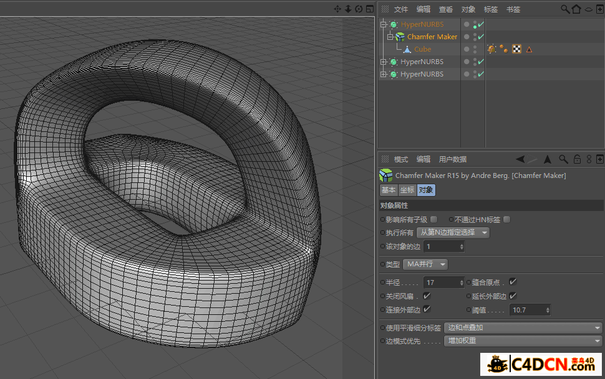
Task: Switch to the 基本 tab
Action: 389,190
